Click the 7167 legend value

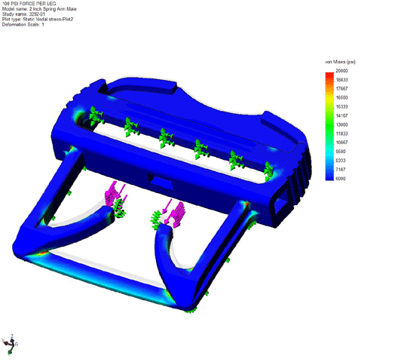pos(341,170)
